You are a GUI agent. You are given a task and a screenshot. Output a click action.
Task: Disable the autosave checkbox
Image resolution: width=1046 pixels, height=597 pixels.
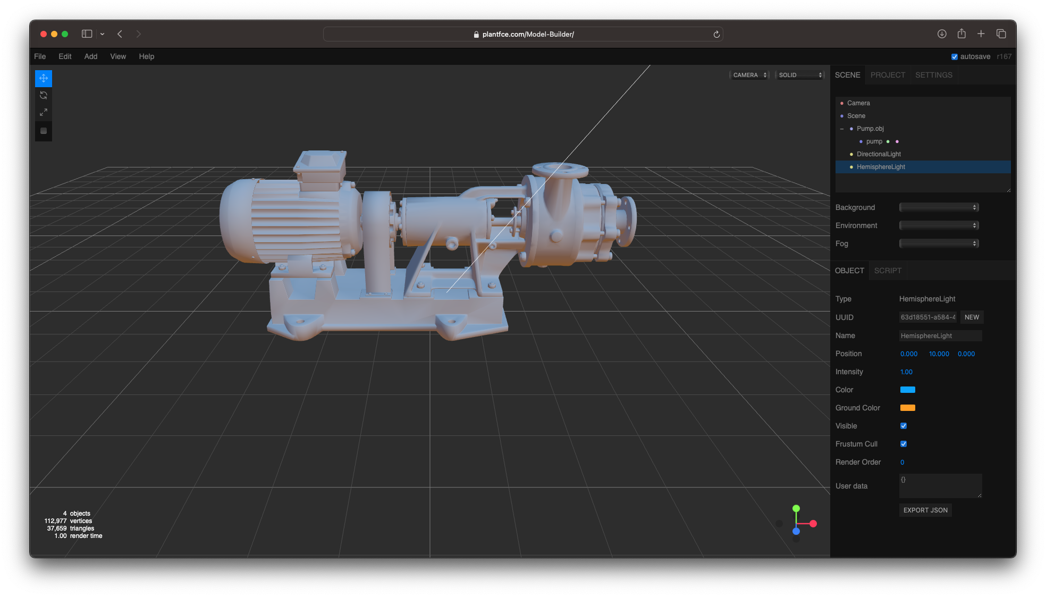pos(954,57)
